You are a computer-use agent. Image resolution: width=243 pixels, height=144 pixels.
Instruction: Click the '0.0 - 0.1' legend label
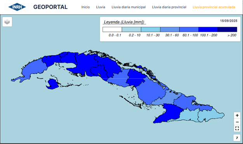point(115,35)
